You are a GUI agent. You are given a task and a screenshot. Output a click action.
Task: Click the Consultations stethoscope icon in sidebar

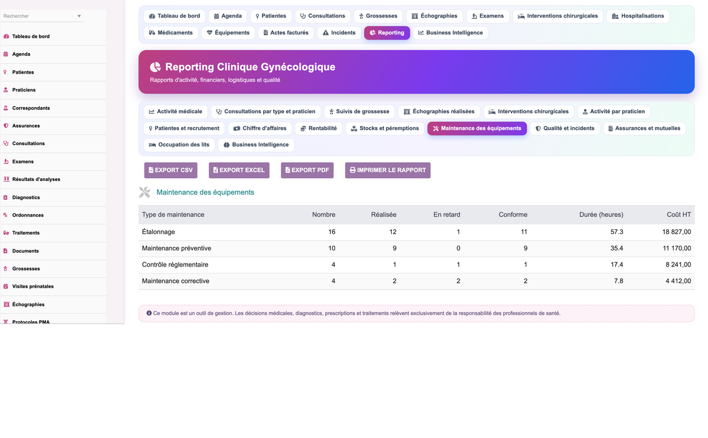(6, 143)
